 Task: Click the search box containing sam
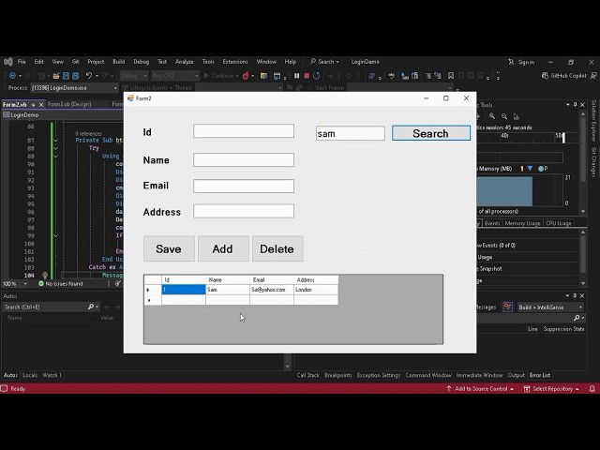pyautogui.click(x=350, y=133)
